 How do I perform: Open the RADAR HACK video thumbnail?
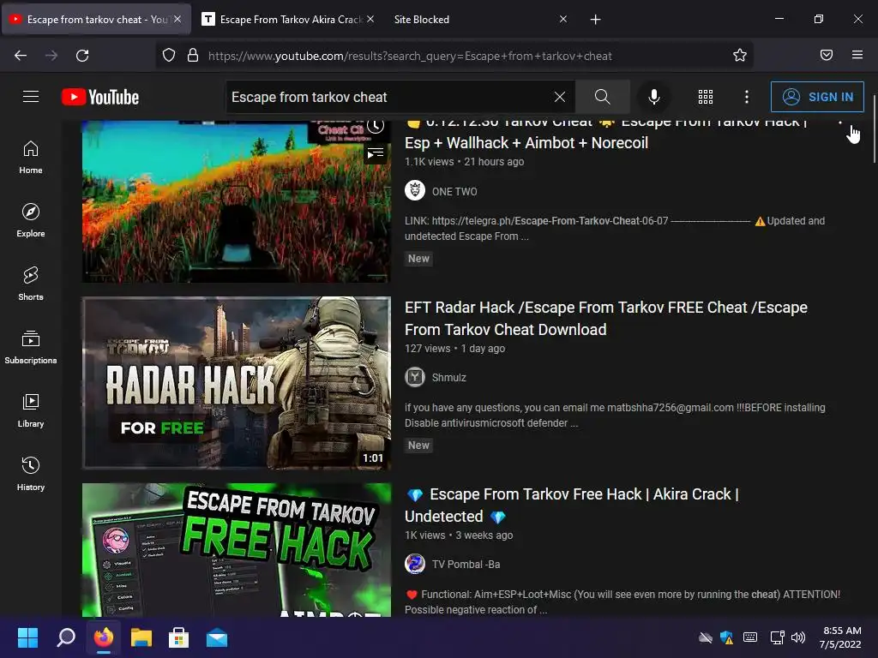click(237, 383)
